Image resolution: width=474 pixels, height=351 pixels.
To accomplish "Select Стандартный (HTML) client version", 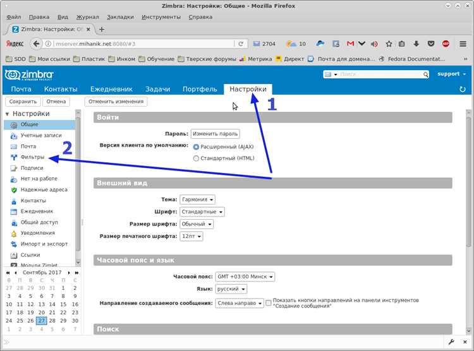I will pyautogui.click(x=196, y=158).
